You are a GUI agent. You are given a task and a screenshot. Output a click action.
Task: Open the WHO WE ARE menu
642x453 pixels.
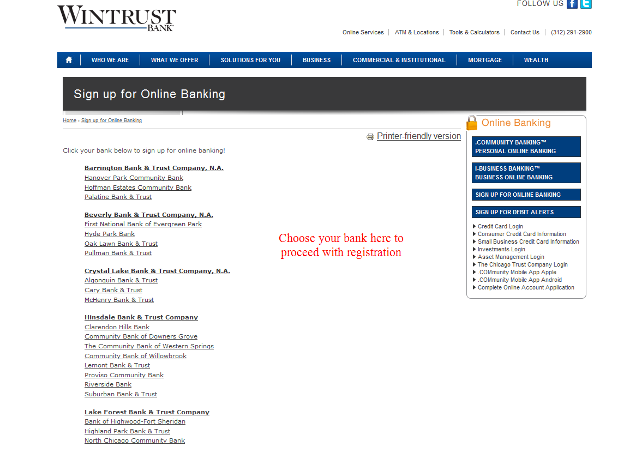pos(110,60)
